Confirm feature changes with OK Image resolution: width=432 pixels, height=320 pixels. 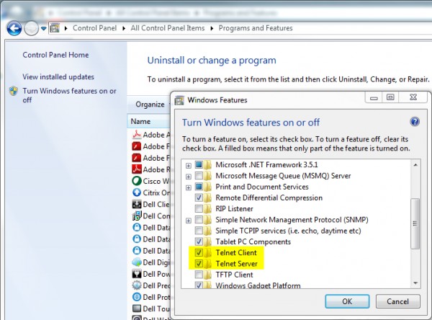(347, 301)
